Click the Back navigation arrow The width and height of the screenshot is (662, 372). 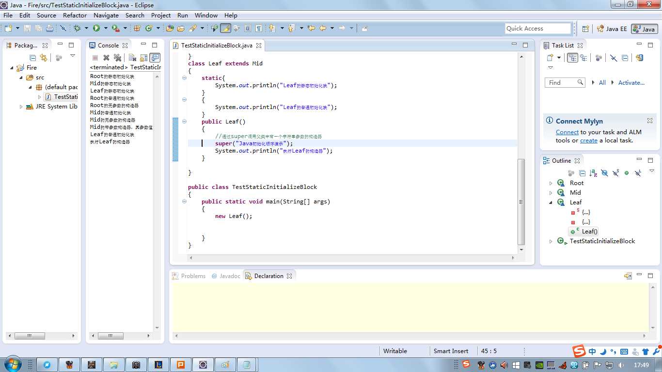[323, 28]
